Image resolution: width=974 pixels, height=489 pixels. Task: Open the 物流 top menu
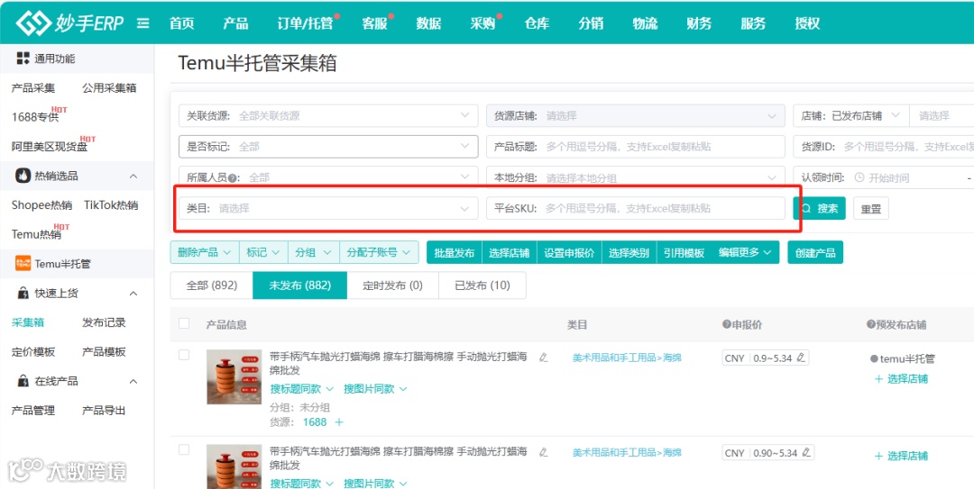645,23
